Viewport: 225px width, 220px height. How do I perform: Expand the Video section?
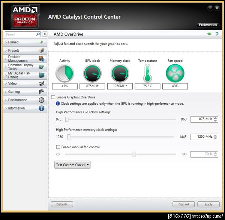click(x=25, y=83)
